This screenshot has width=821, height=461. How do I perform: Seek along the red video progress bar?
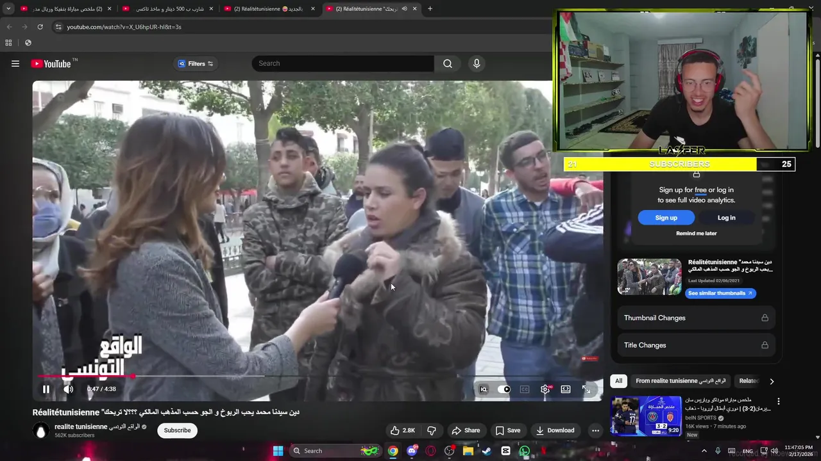click(317, 376)
